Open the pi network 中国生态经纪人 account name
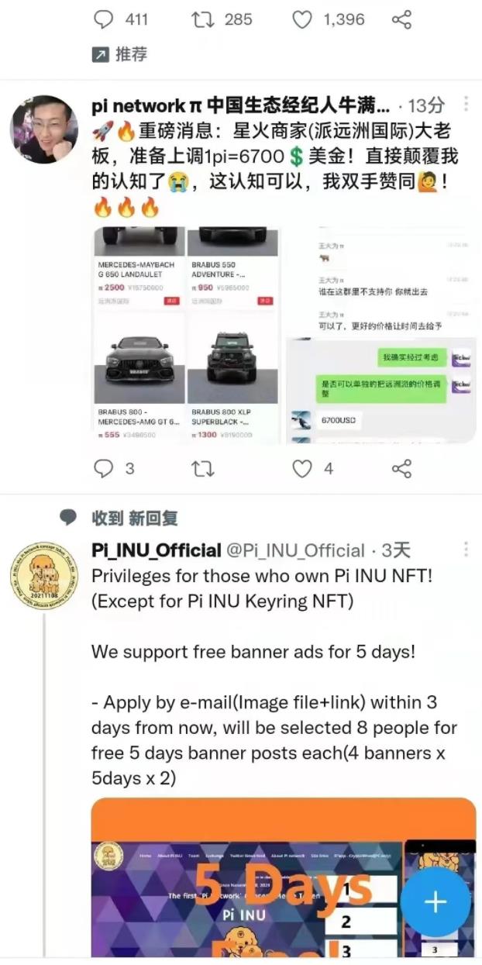482x965 pixels. (x=241, y=105)
